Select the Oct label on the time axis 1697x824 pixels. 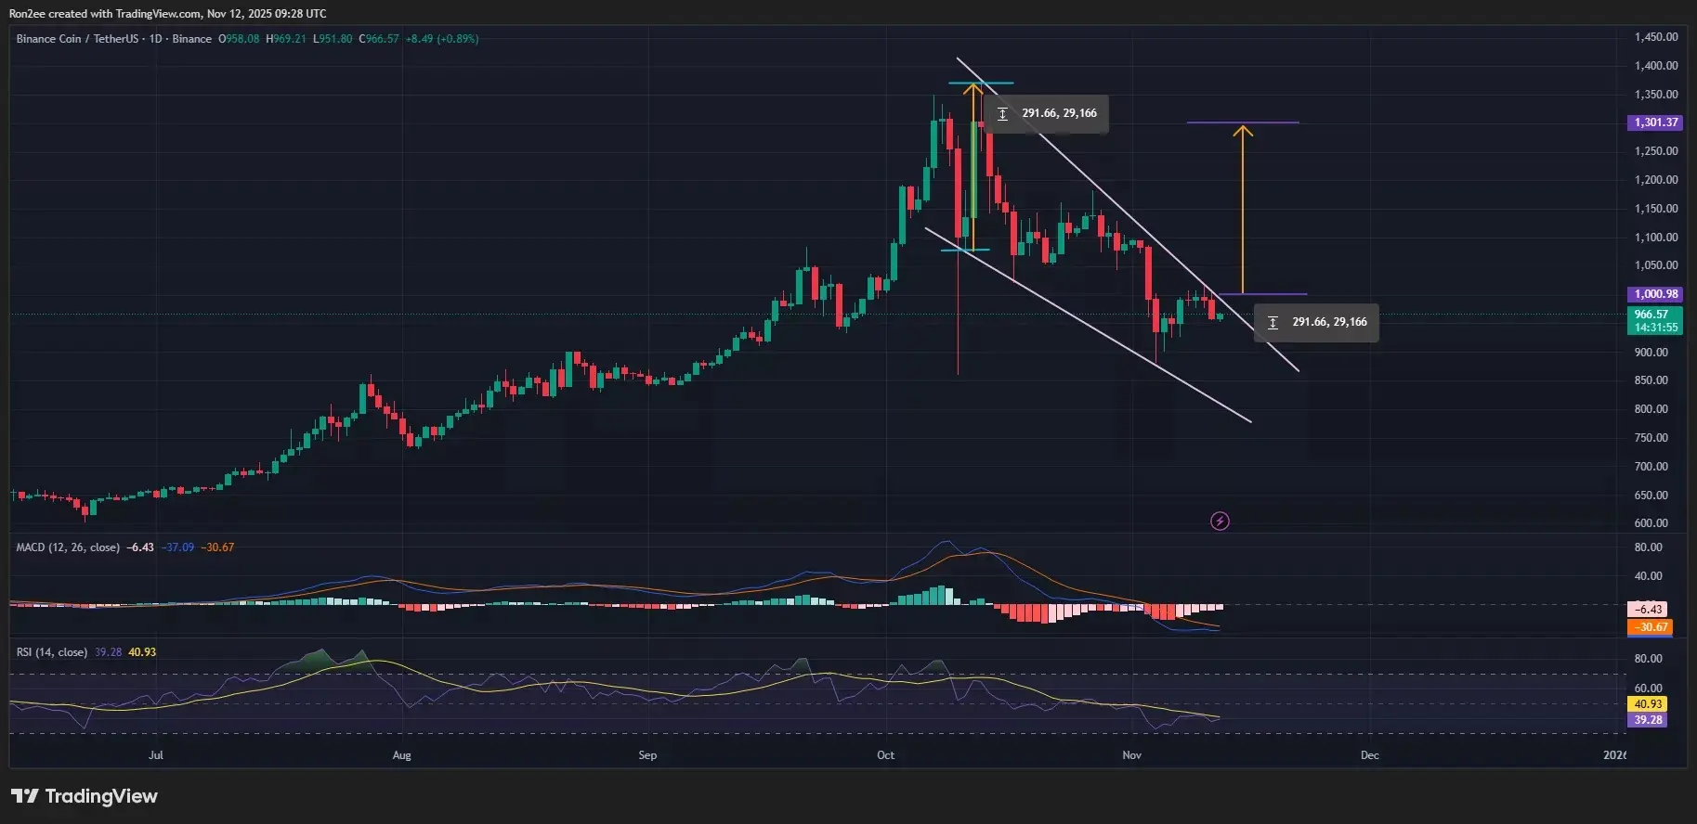pos(885,755)
